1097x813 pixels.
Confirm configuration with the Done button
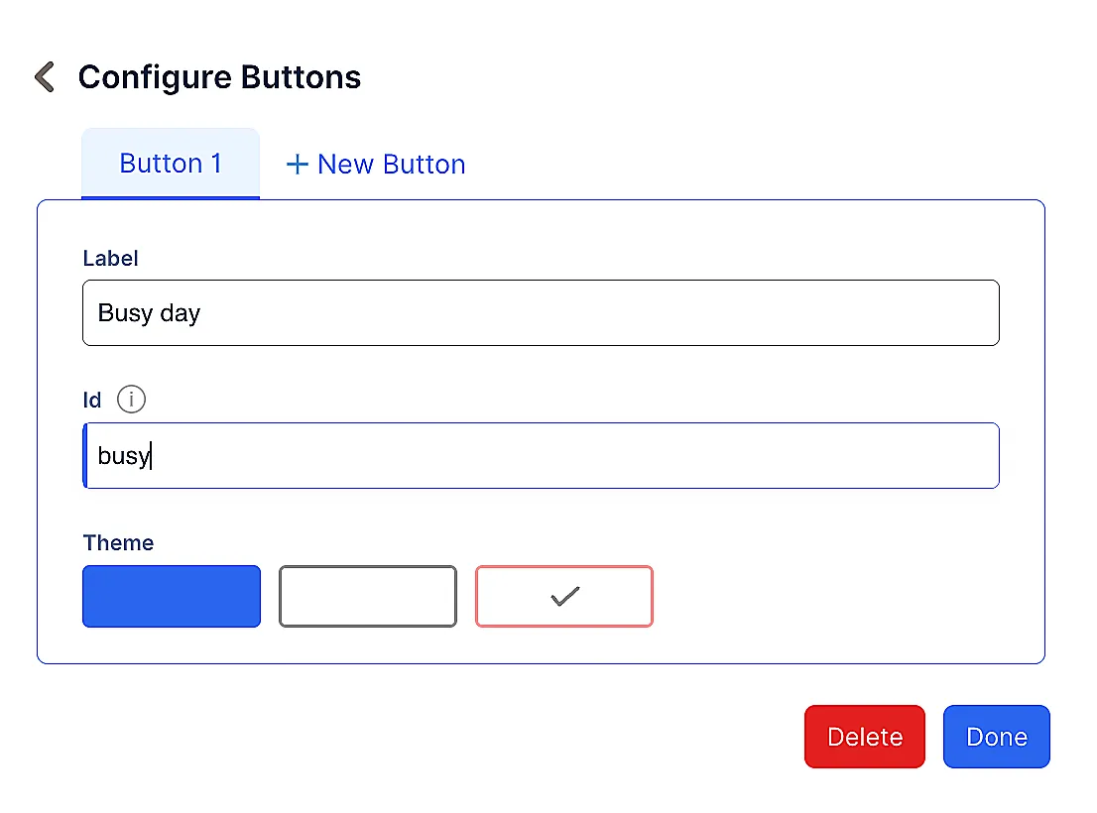(x=996, y=737)
